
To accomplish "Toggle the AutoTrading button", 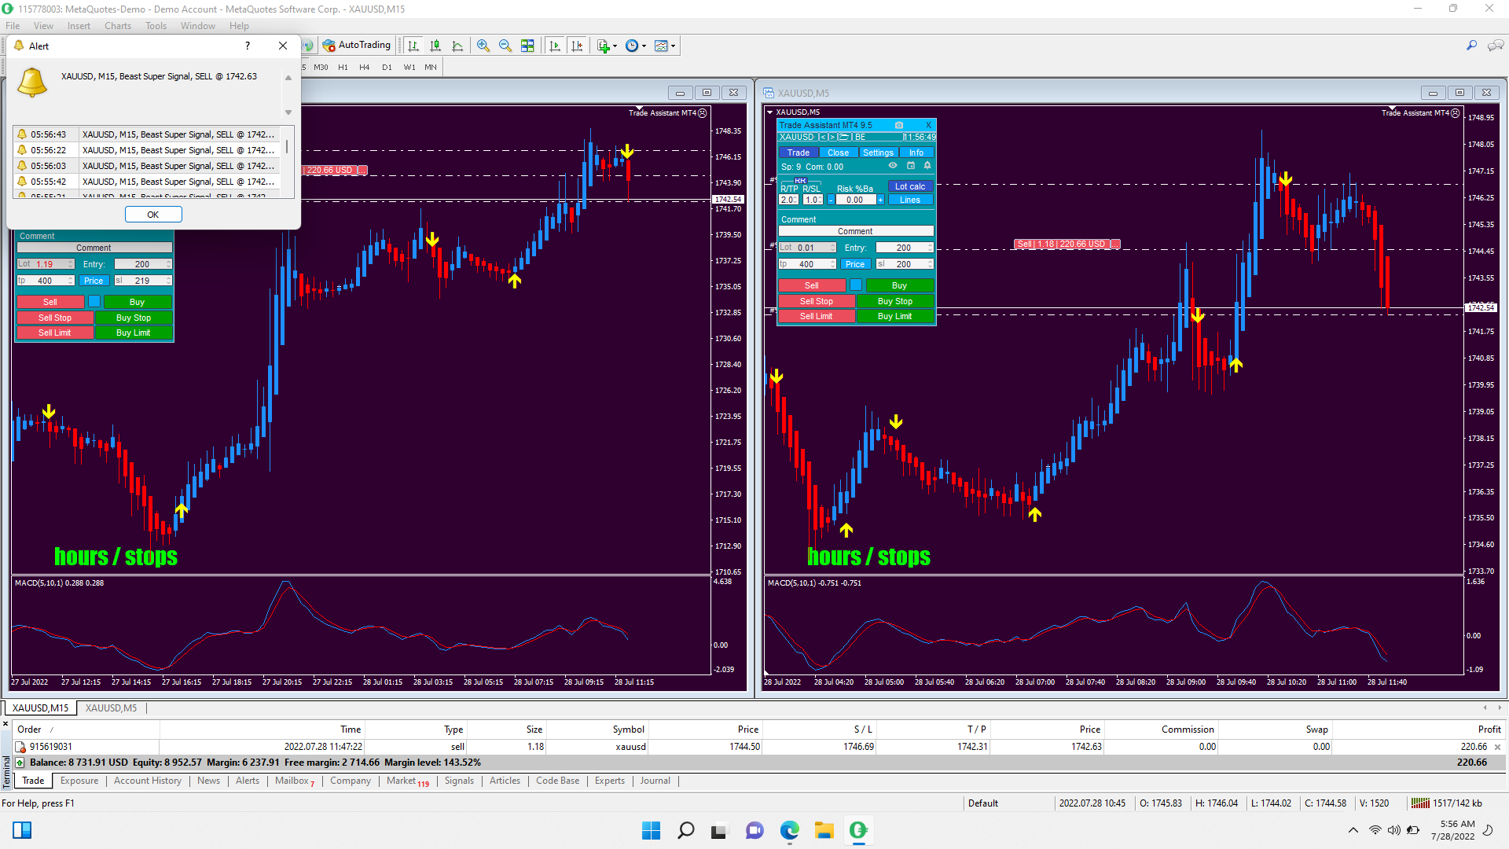I will click(357, 46).
